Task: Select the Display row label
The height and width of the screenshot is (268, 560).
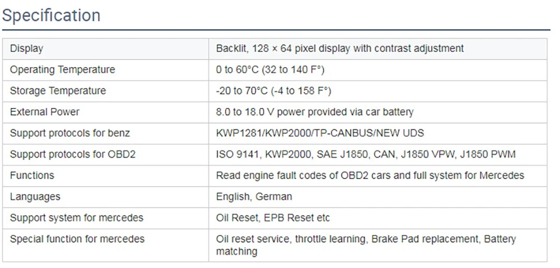Action: coord(26,49)
